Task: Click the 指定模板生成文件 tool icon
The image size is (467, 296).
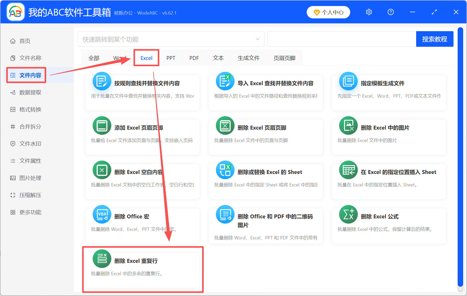Action: tap(348, 81)
